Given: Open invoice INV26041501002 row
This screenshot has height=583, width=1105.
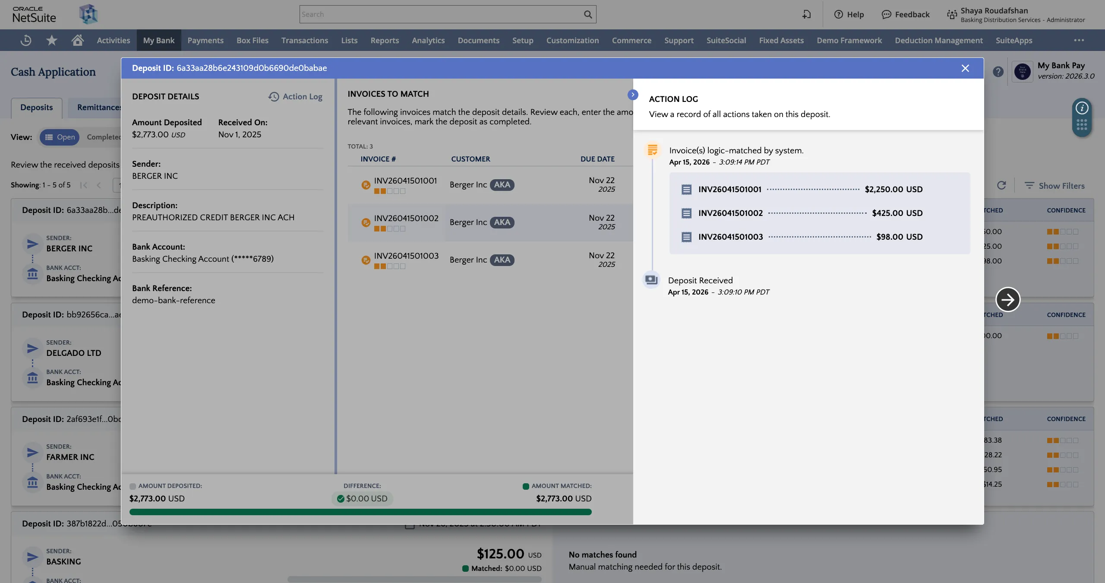Looking at the screenshot, I should (490, 222).
